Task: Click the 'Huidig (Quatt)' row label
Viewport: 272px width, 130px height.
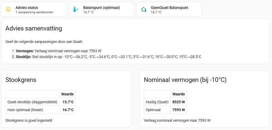Action: (x=157, y=102)
